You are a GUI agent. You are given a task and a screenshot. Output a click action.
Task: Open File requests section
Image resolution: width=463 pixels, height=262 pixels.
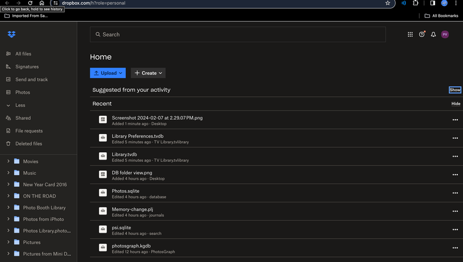click(x=29, y=131)
